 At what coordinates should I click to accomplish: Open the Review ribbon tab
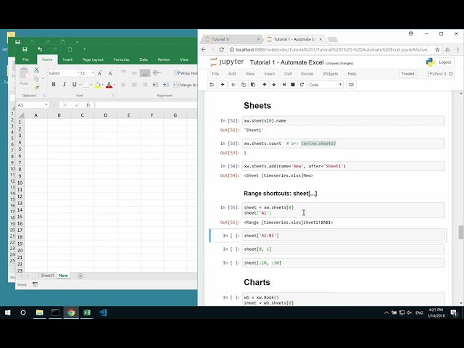tap(164, 59)
